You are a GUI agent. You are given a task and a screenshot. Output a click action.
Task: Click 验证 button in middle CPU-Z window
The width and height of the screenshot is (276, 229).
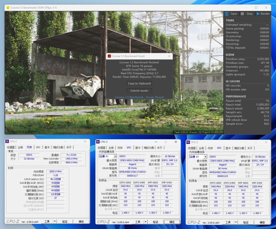tap(155, 222)
